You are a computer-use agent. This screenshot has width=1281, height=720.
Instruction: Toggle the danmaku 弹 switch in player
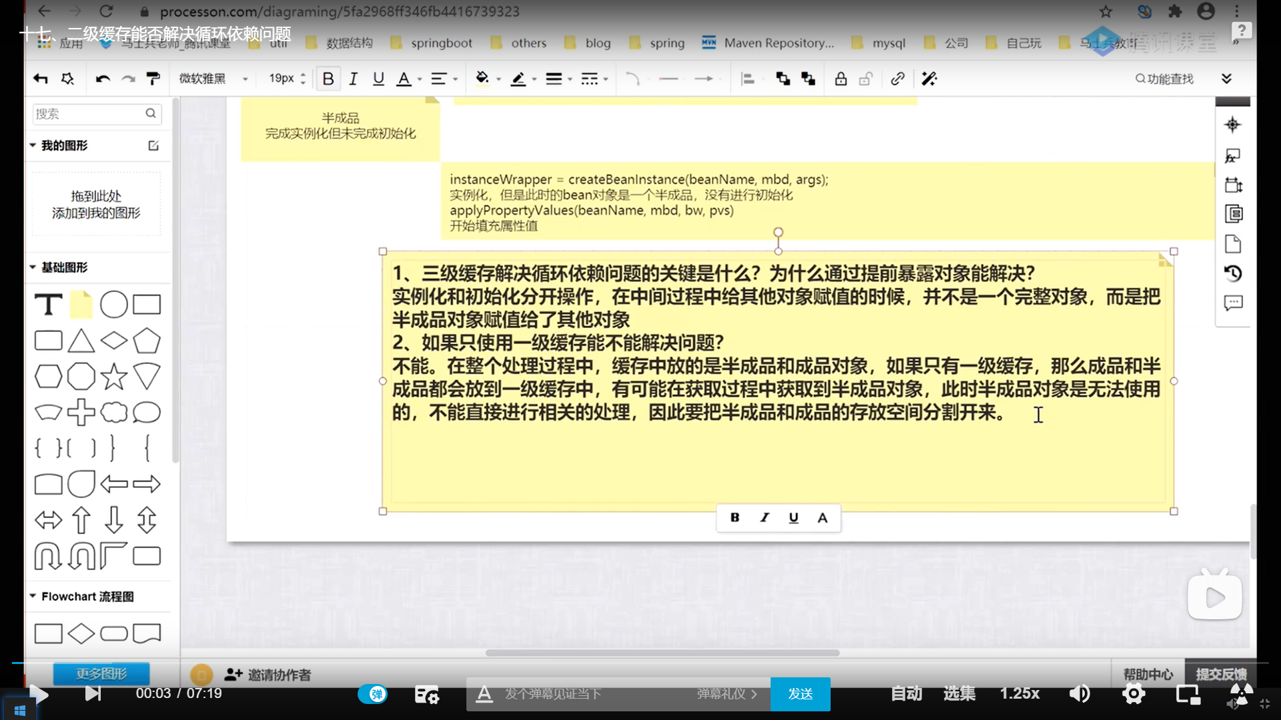point(372,694)
